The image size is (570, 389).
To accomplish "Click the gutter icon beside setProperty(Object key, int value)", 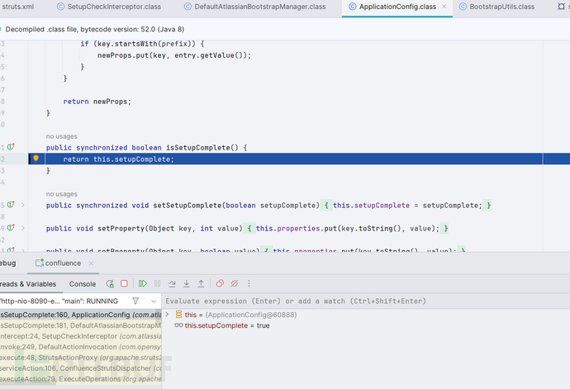I will click(x=11, y=228).
